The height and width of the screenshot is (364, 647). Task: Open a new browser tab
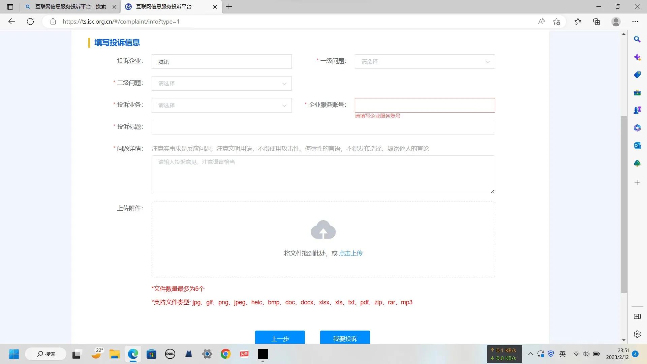point(229,7)
